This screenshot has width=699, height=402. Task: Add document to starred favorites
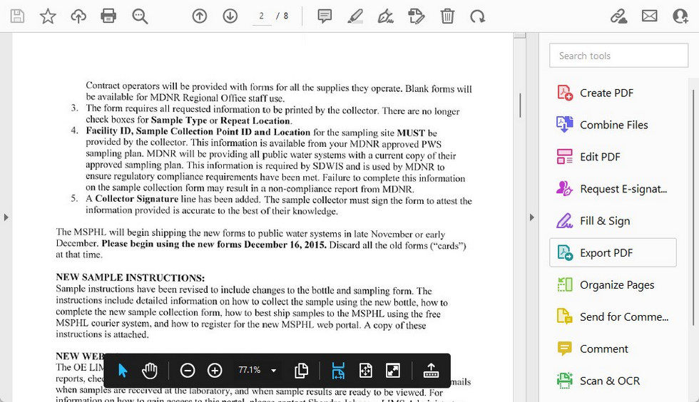pos(48,16)
